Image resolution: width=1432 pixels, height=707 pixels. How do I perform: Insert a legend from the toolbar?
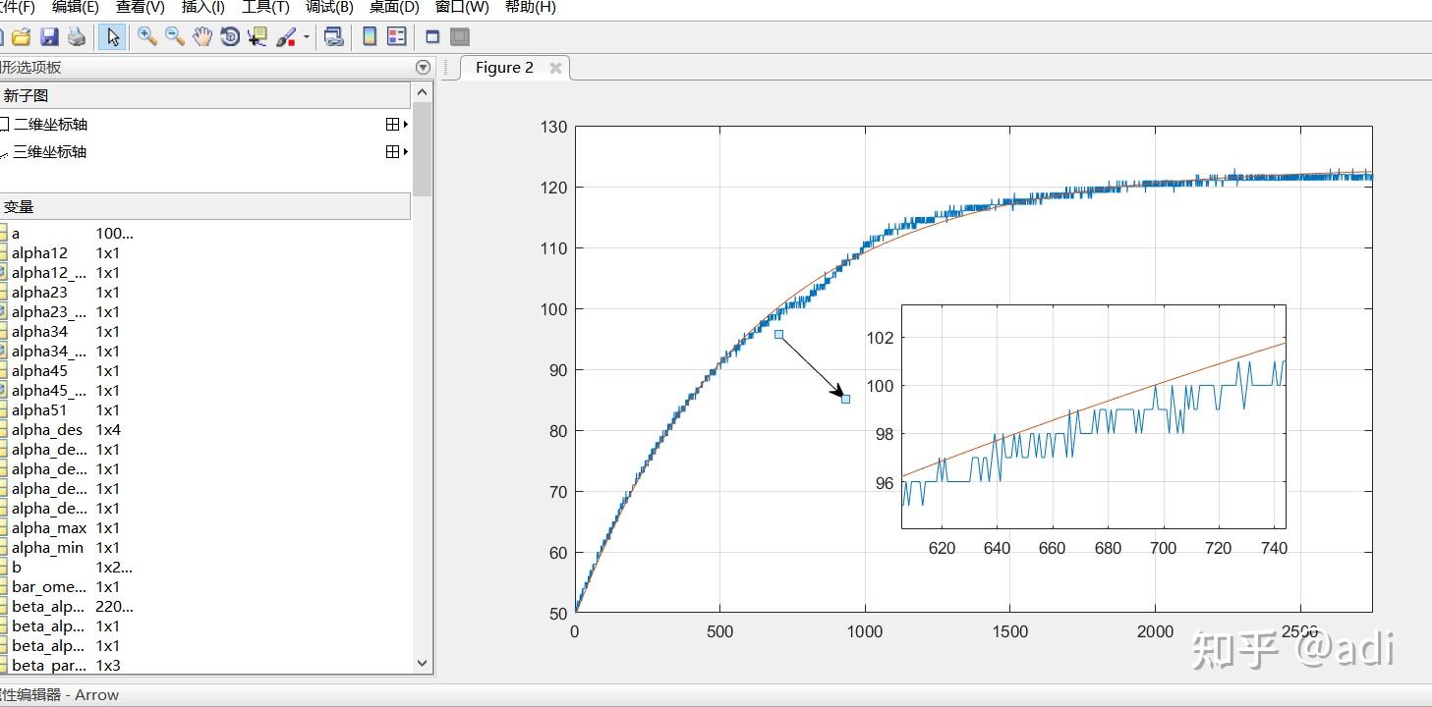[397, 37]
